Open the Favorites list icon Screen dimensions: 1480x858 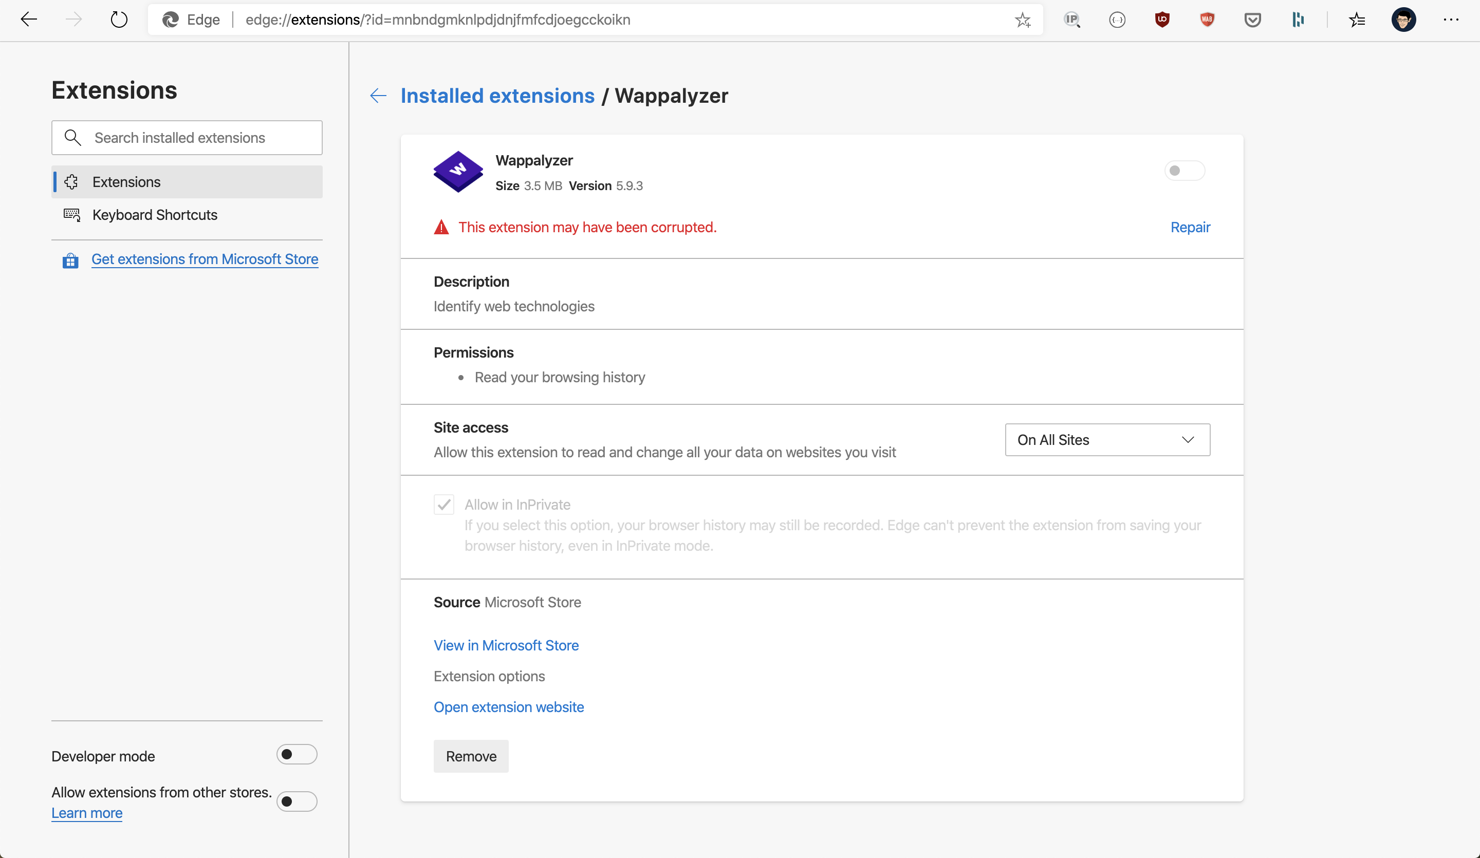pyautogui.click(x=1357, y=20)
